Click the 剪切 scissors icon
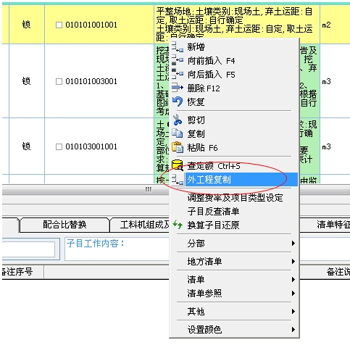 tap(178, 120)
